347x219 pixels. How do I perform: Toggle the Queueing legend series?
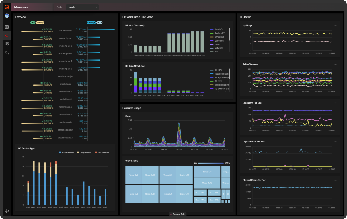[x=217, y=41]
